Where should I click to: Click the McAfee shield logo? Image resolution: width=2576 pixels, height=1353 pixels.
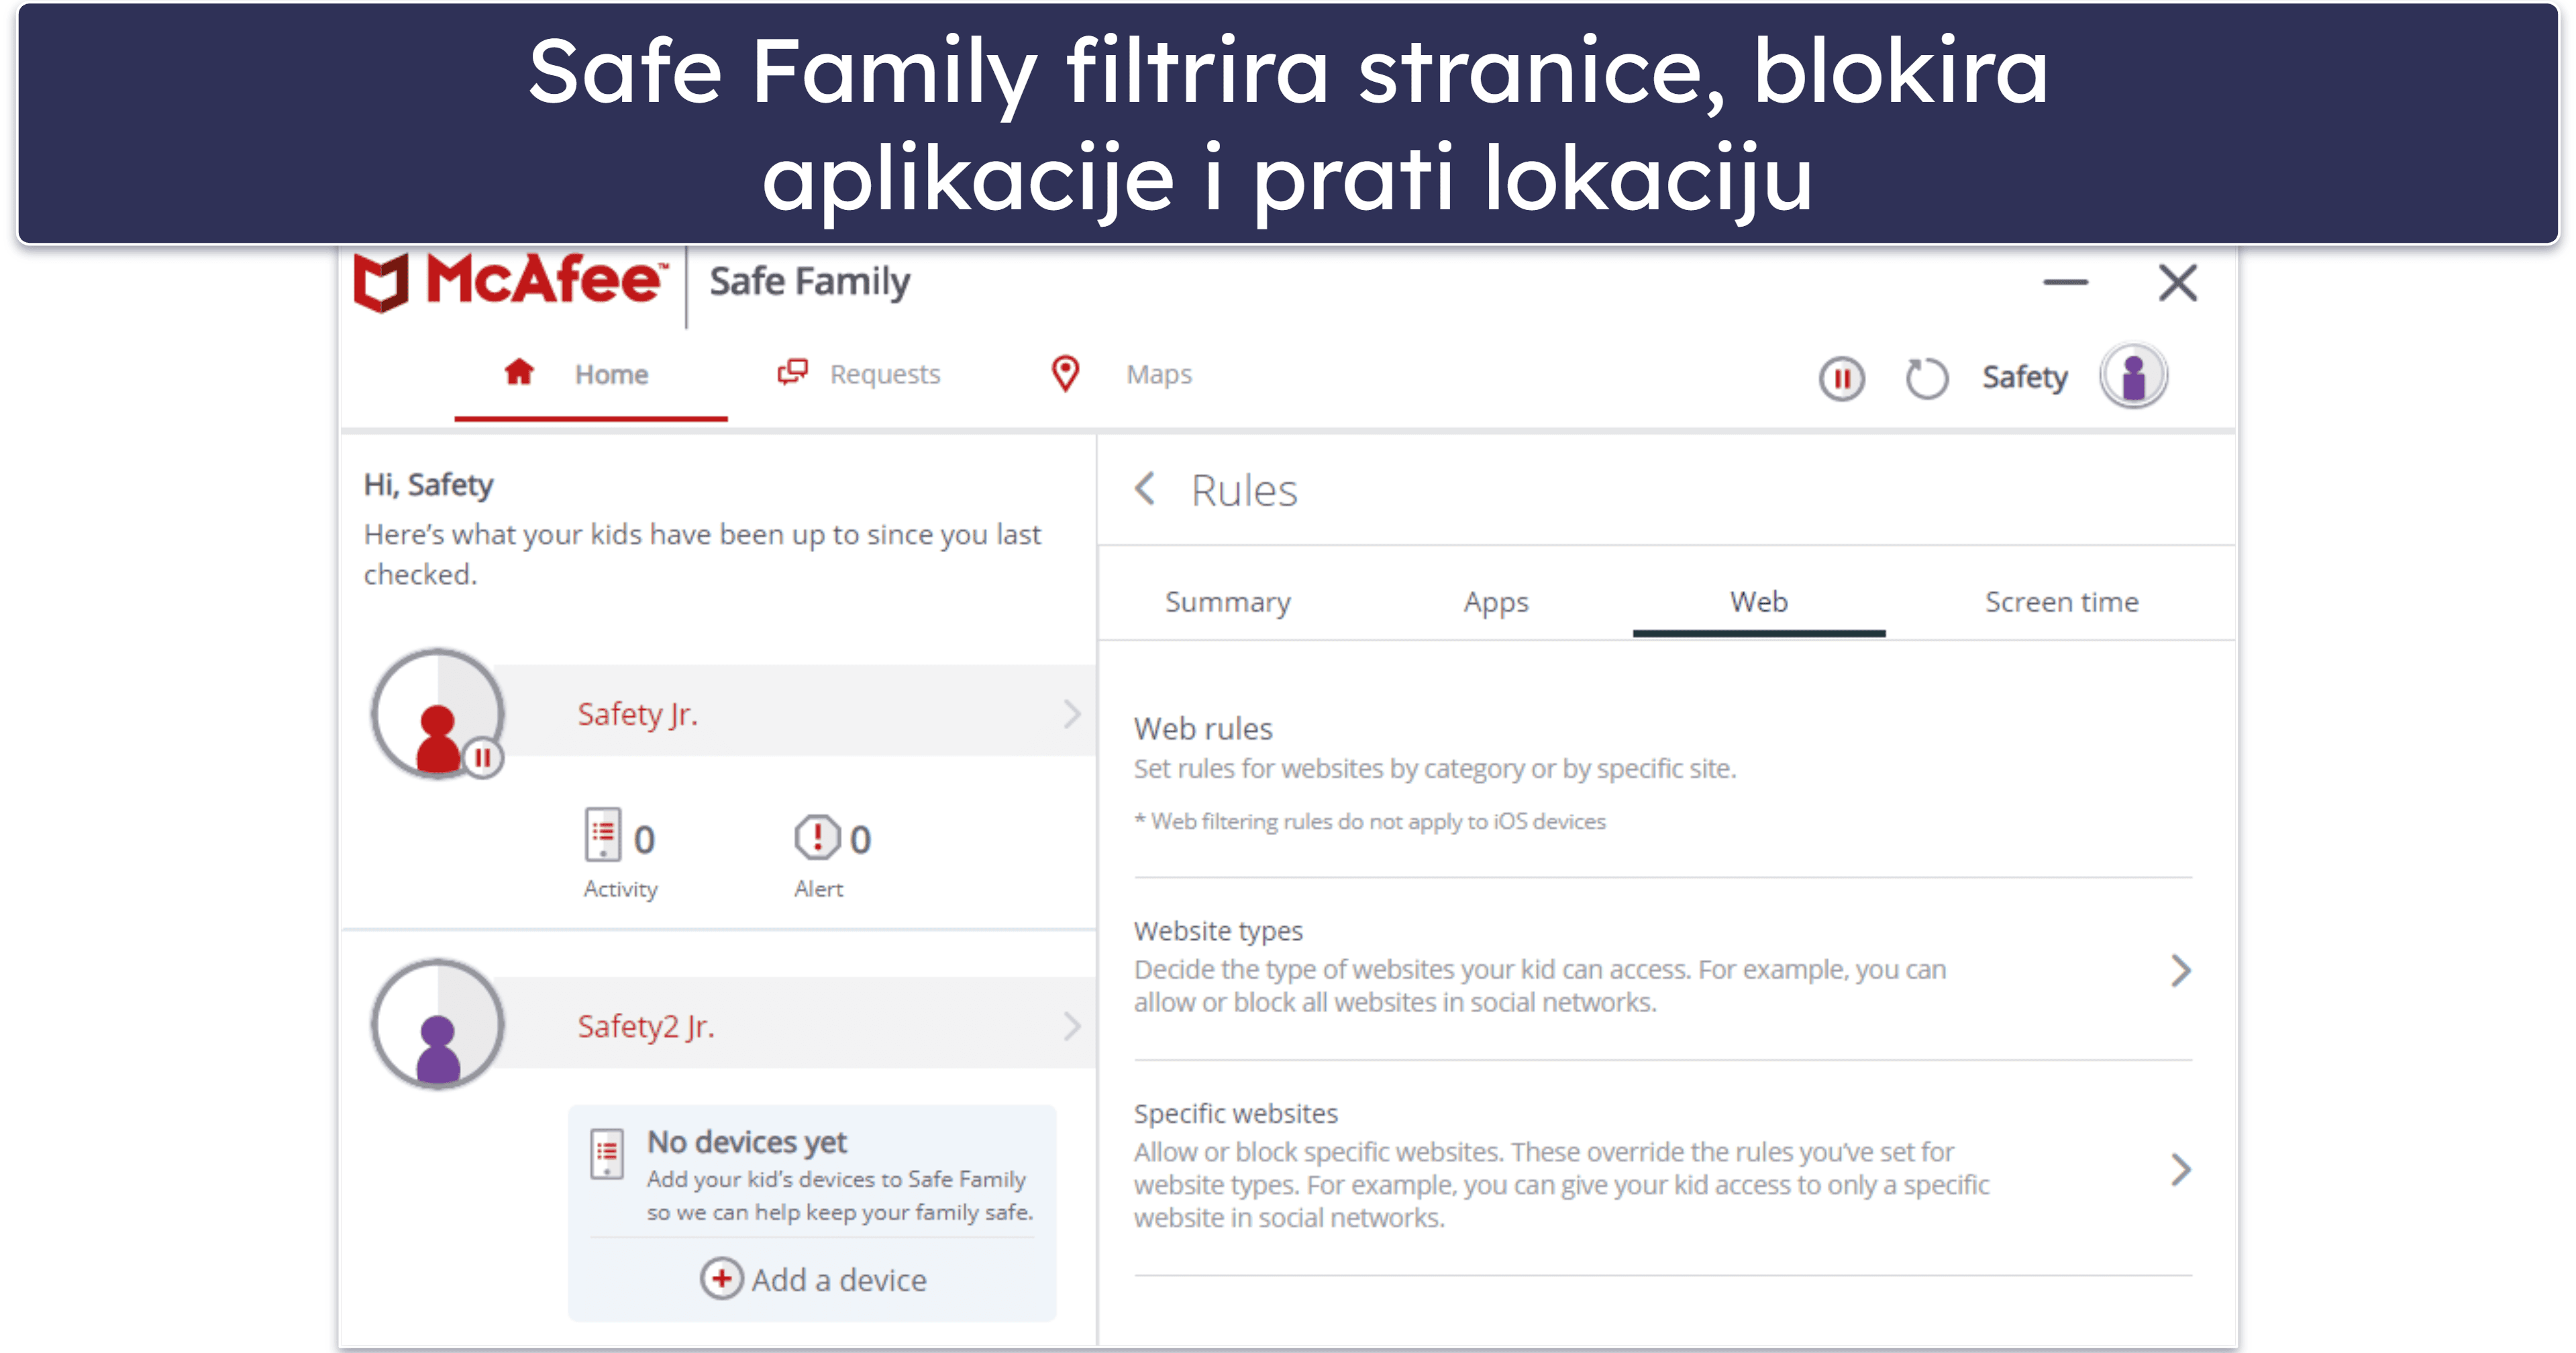click(x=382, y=282)
